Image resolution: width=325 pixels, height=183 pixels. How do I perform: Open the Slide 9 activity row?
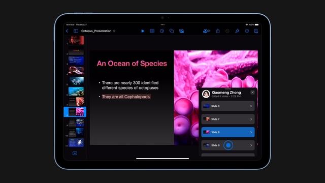pos(228,145)
